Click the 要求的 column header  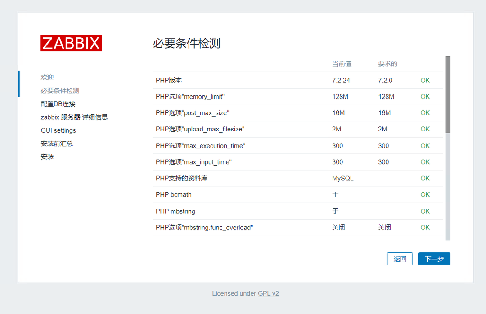[x=388, y=63]
